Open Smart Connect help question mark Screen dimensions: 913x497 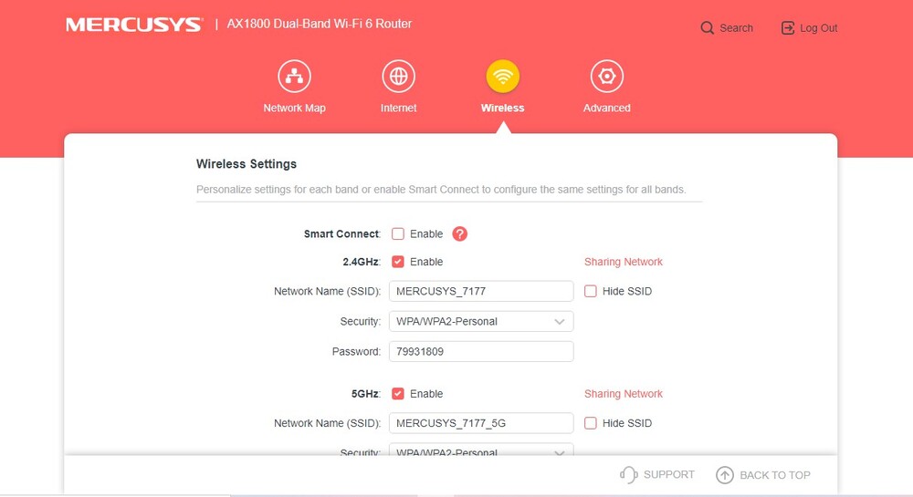pyautogui.click(x=459, y=233)
